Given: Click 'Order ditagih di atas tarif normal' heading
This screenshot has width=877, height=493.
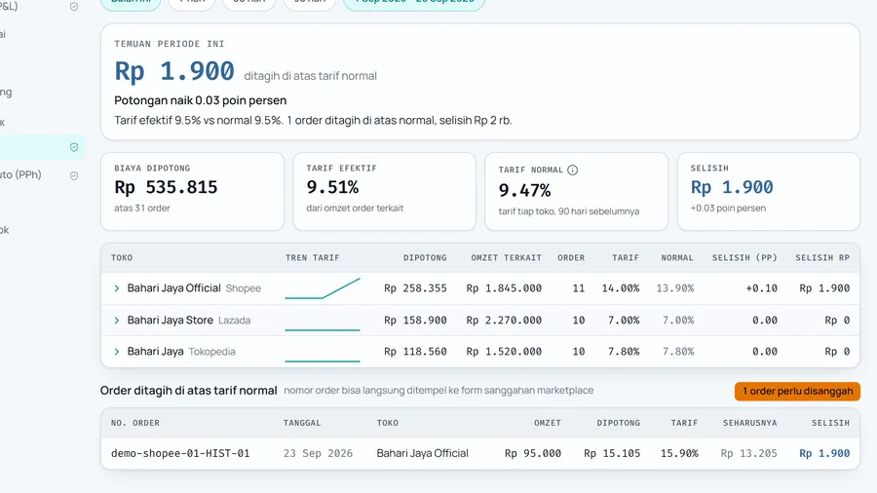Looking at the screenshot, I should pos(188,391).
